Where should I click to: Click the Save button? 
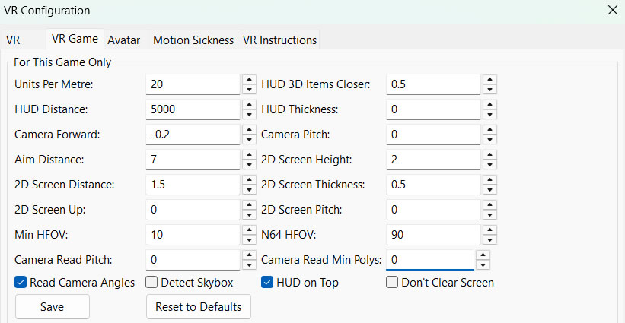[53, 307]
